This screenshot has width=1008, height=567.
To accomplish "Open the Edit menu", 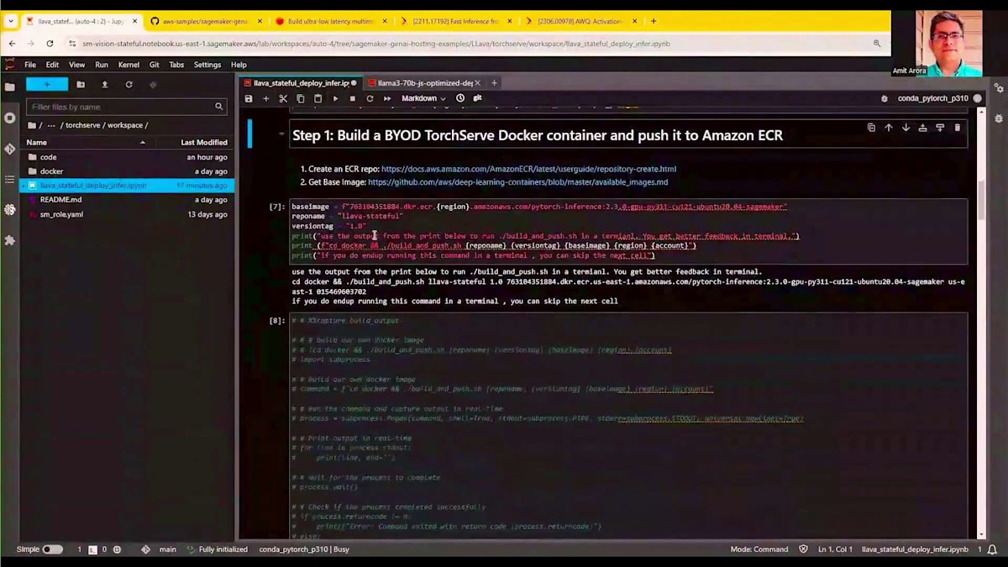I will pos(52,65).
